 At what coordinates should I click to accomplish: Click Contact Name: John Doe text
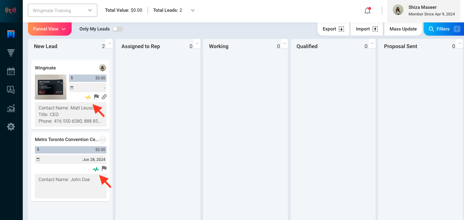(x=64, y=180)
